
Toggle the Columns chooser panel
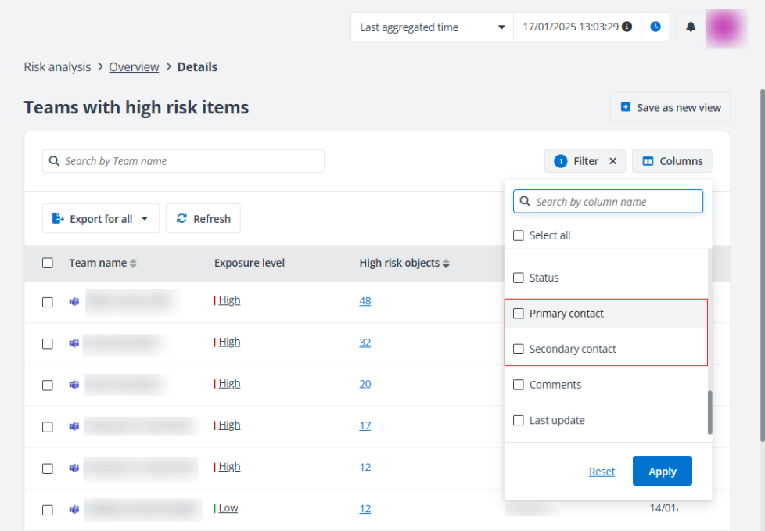click(x=672, y=161)
